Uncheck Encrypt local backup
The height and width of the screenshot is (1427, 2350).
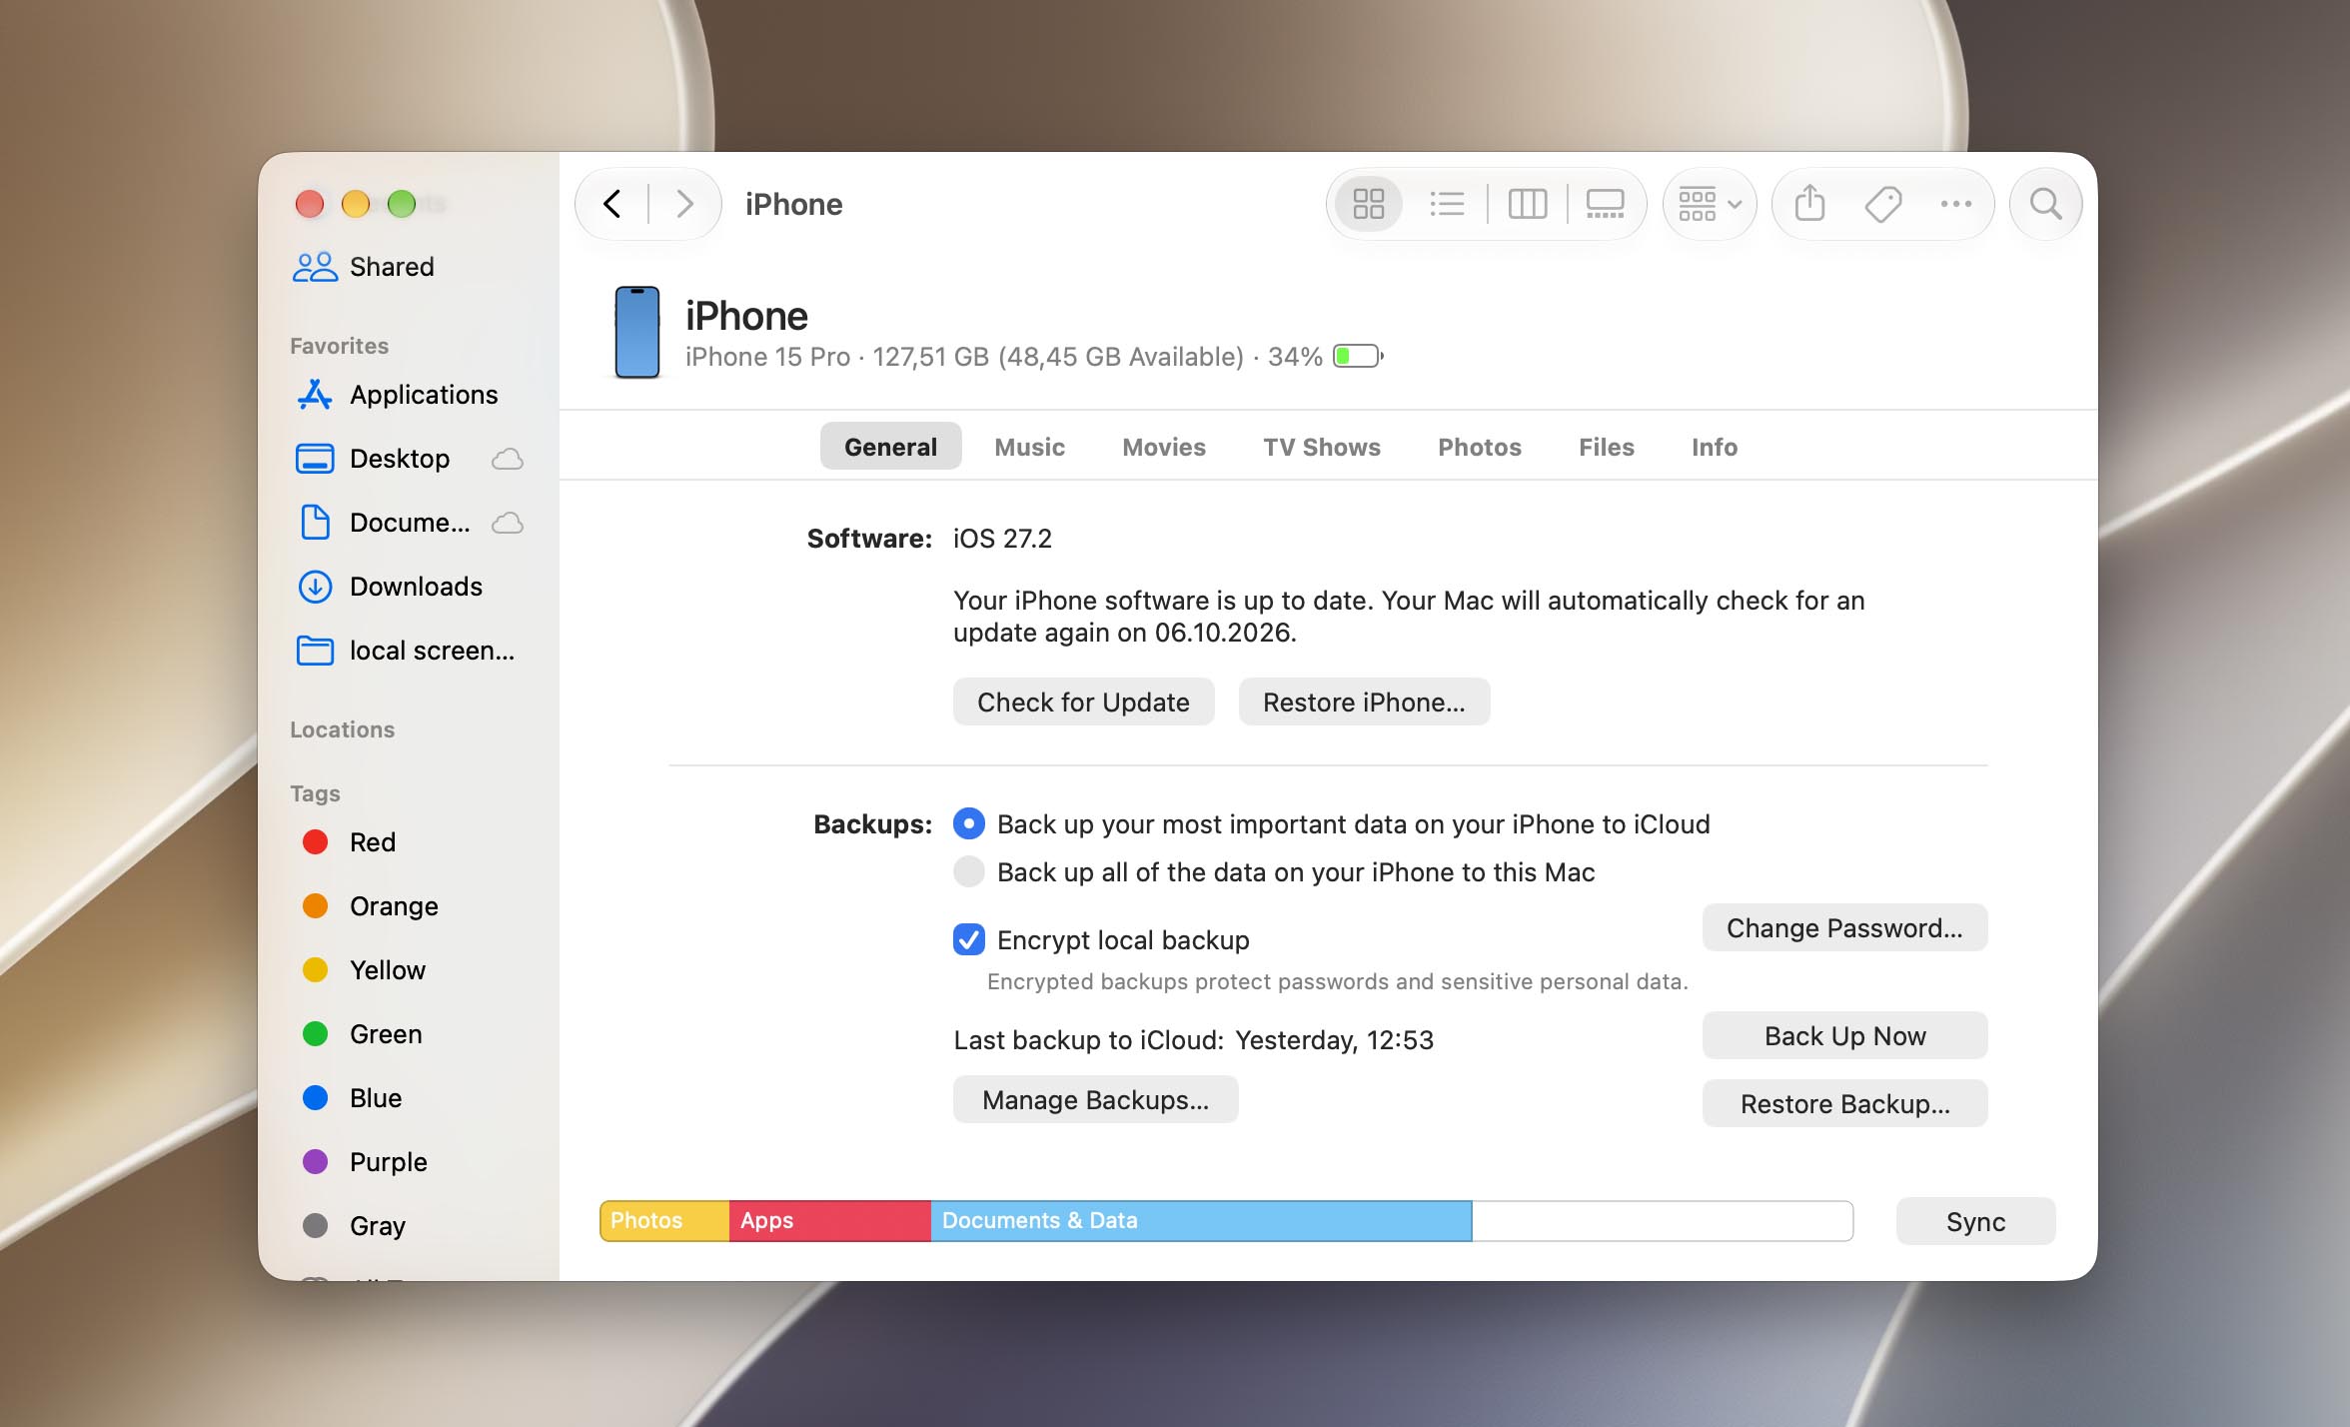(x=968, y=939)
